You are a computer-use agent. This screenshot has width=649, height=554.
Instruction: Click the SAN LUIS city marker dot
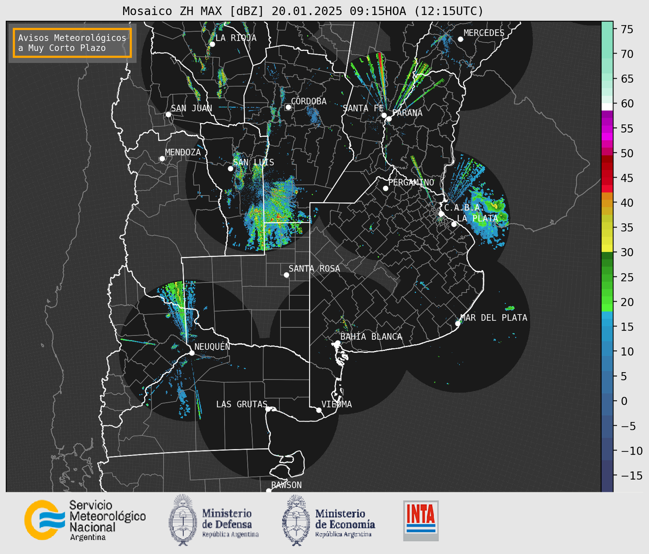[230, 169]
